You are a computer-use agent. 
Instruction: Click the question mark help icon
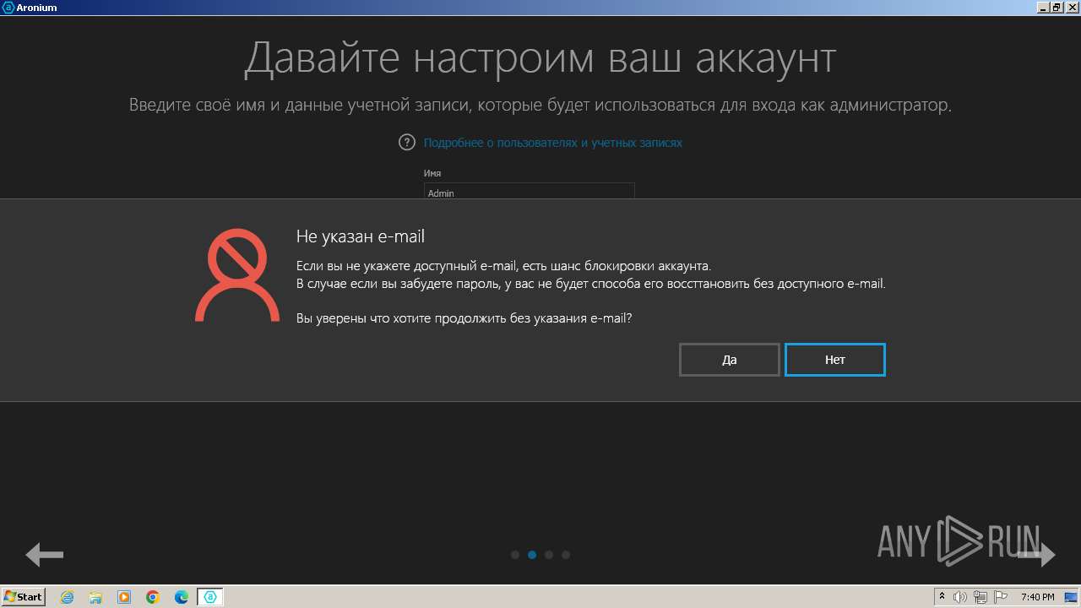(407, 142)
